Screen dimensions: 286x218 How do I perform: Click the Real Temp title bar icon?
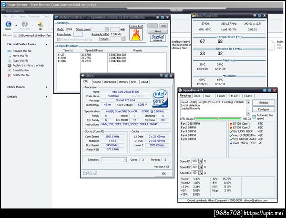coord(194,16)
